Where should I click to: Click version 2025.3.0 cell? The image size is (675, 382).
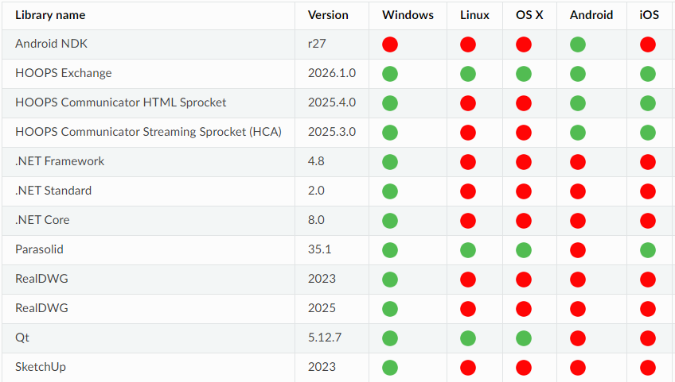pos(332,132)
